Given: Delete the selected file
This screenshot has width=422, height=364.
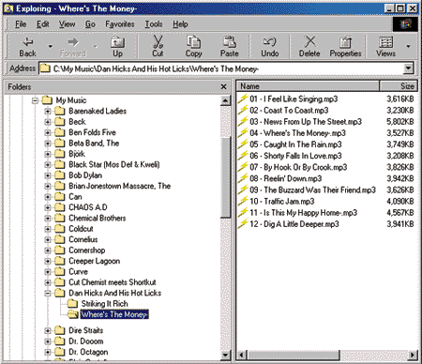Looking at the screenshot, I should pyautogui.click(x=309, y=46).
